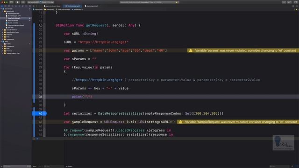Open editor options menu at top right

pyautogui.click(x=293, y=6)
